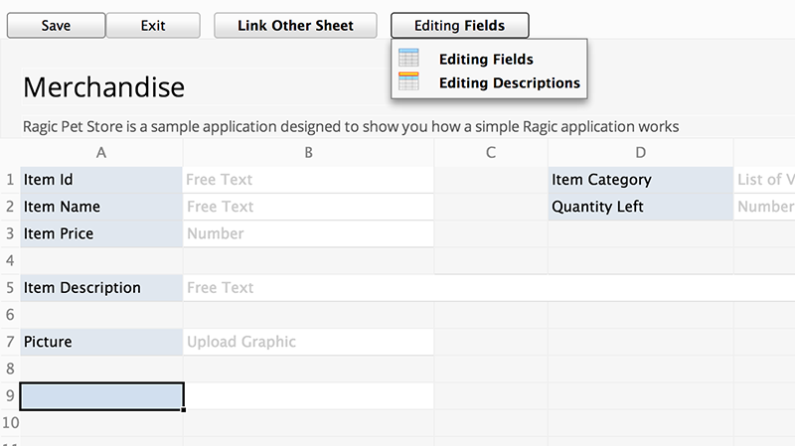Select row 4 header number
Image resolution: width=795 pixels, height=446 pixels.
(10, 260)
